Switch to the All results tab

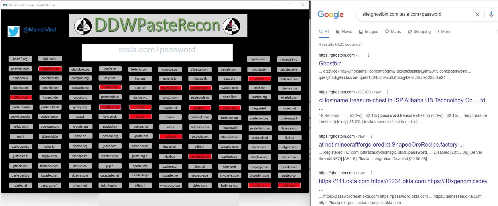pos(324,32)
